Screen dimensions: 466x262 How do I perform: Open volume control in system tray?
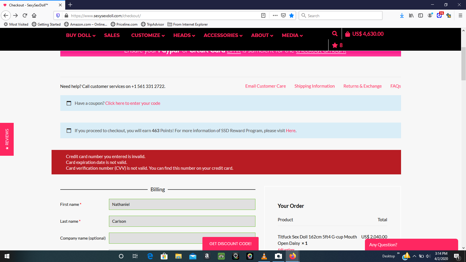(x=428, y=256)
